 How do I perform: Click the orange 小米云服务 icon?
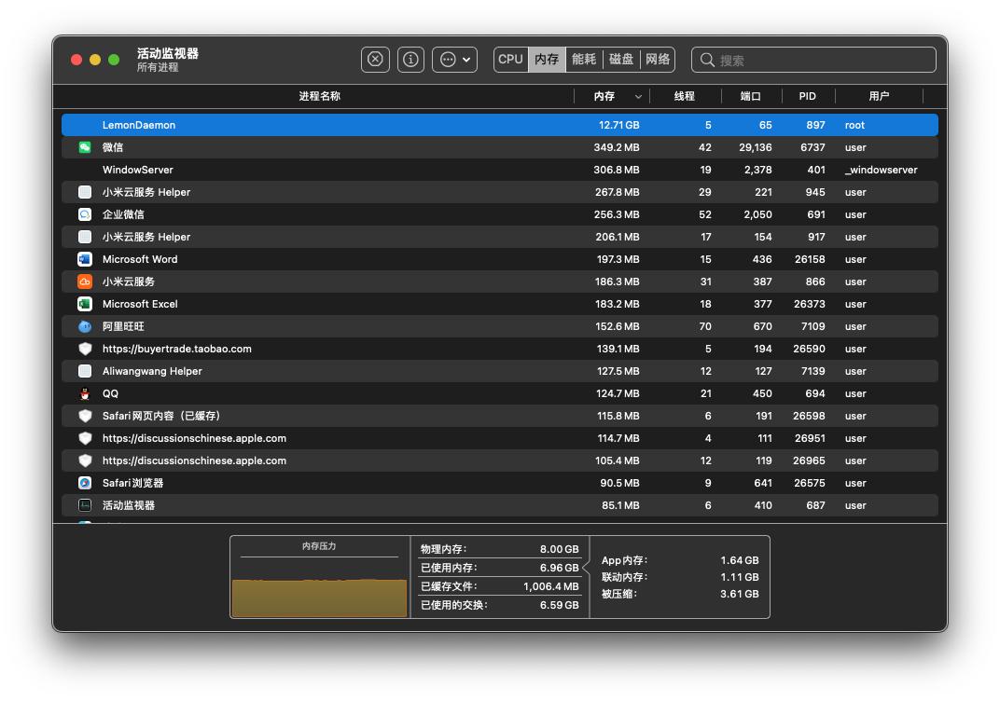85,282
